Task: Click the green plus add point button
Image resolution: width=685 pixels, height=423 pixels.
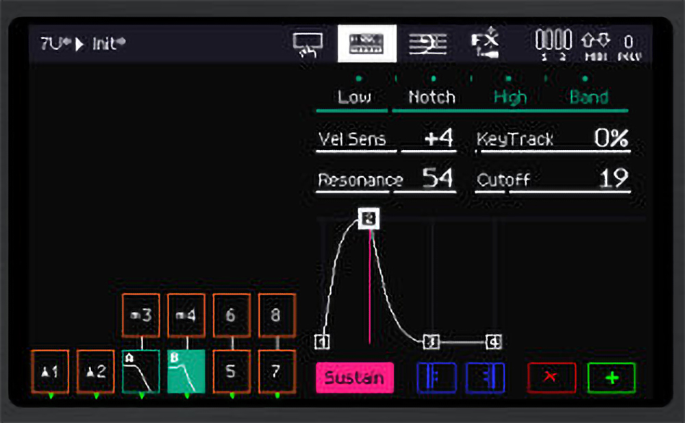Action: point(611,378)
